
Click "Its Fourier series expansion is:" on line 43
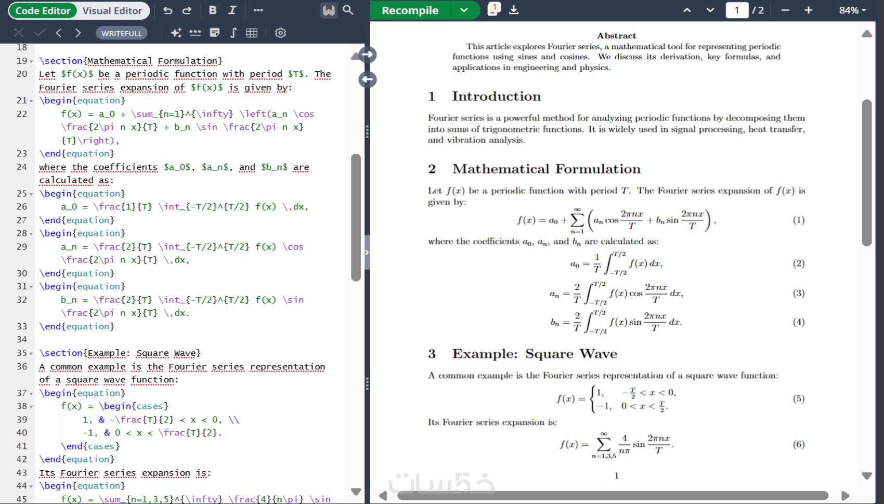[125, 473]
